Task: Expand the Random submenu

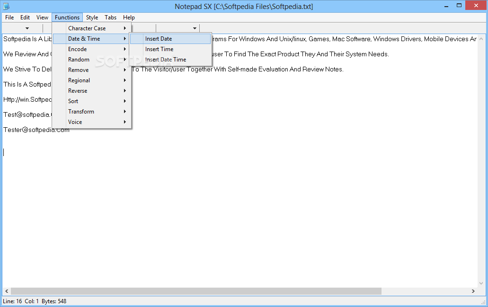Action: (x=91, y=60)
